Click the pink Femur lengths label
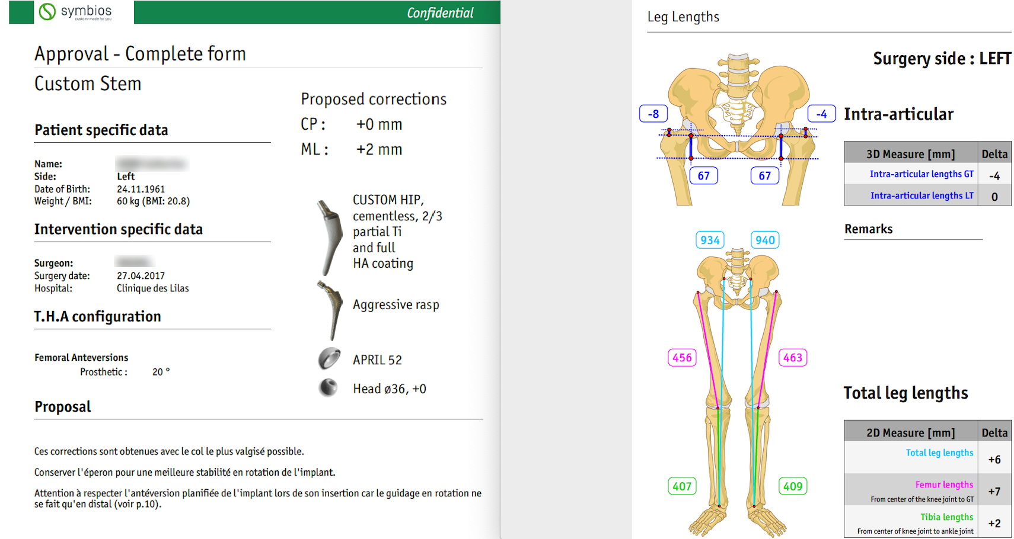Screen dimensions: 1014x539 943,485
